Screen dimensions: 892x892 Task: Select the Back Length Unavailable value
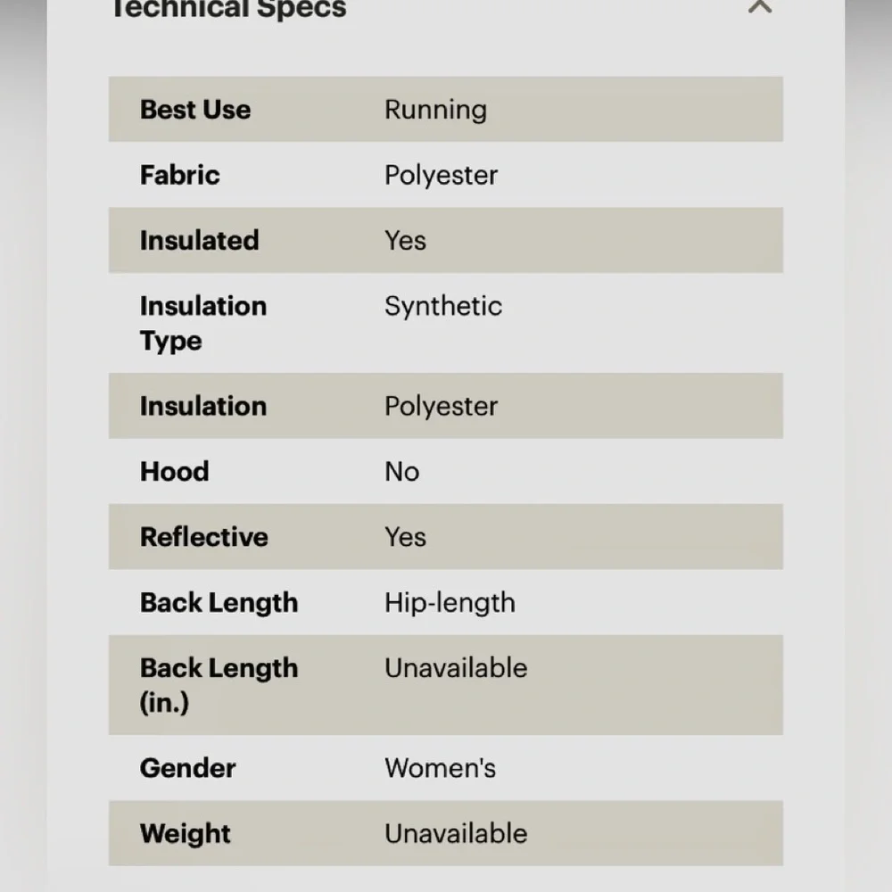pyautogui.click(x=456, y=668)
